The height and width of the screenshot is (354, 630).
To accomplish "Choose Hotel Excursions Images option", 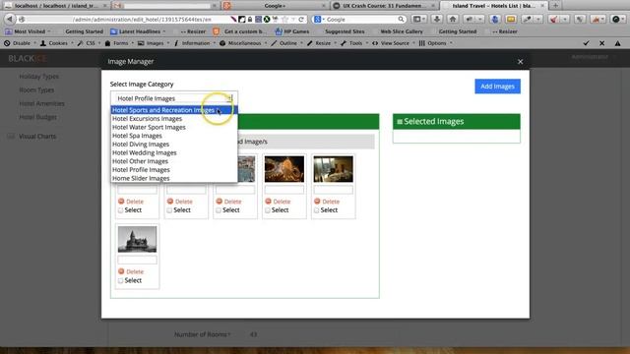I will pos(174,119).
